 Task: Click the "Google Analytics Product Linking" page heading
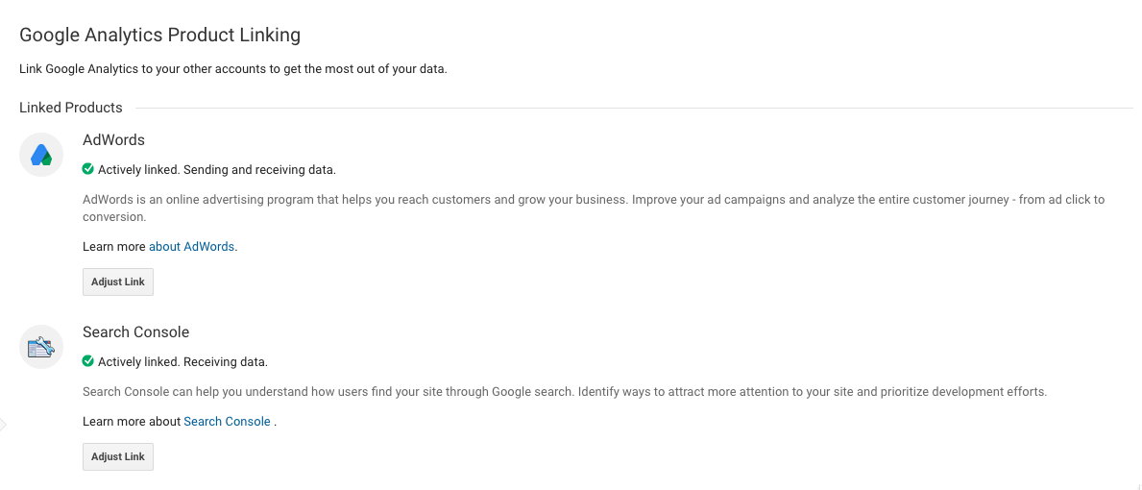click(159, 36)
